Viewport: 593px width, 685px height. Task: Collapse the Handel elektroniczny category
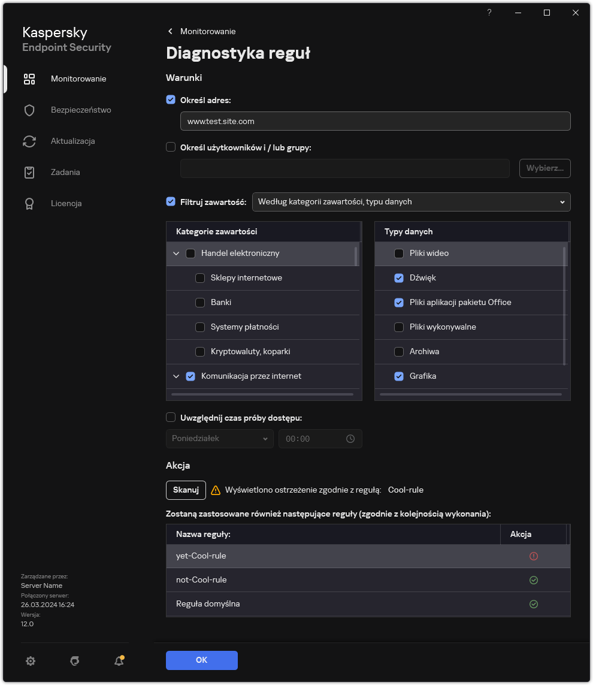coord(176,254)
